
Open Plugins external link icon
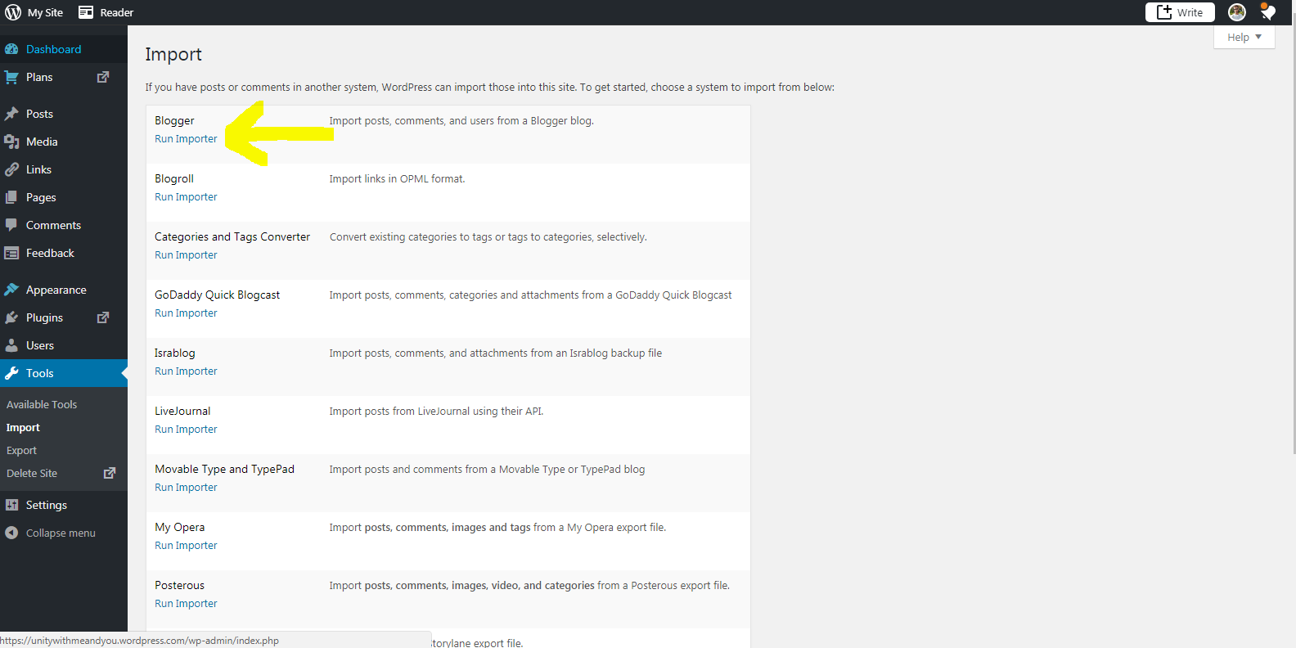click(103, 317)
